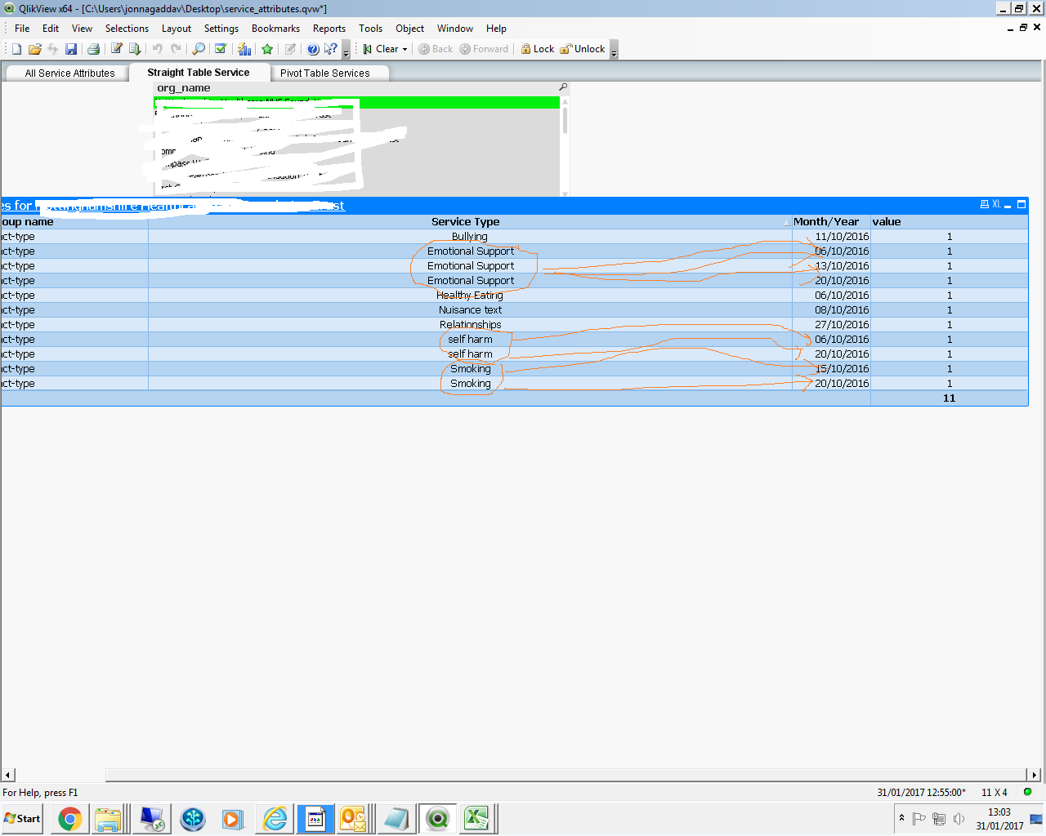Click the Quick Chart wizard icon
1046x836 pixels.
pos(244,49)
